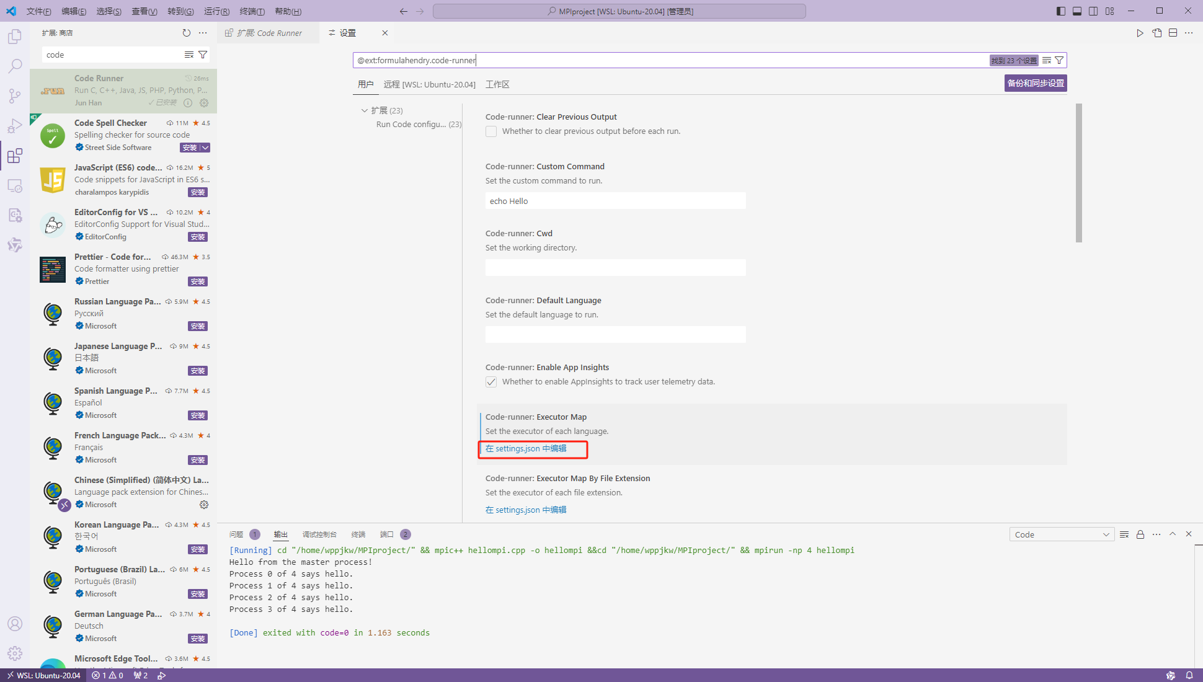Open the Manage gear in activity bar
This screenshot has height=682, width=1203.
point(15,653)
